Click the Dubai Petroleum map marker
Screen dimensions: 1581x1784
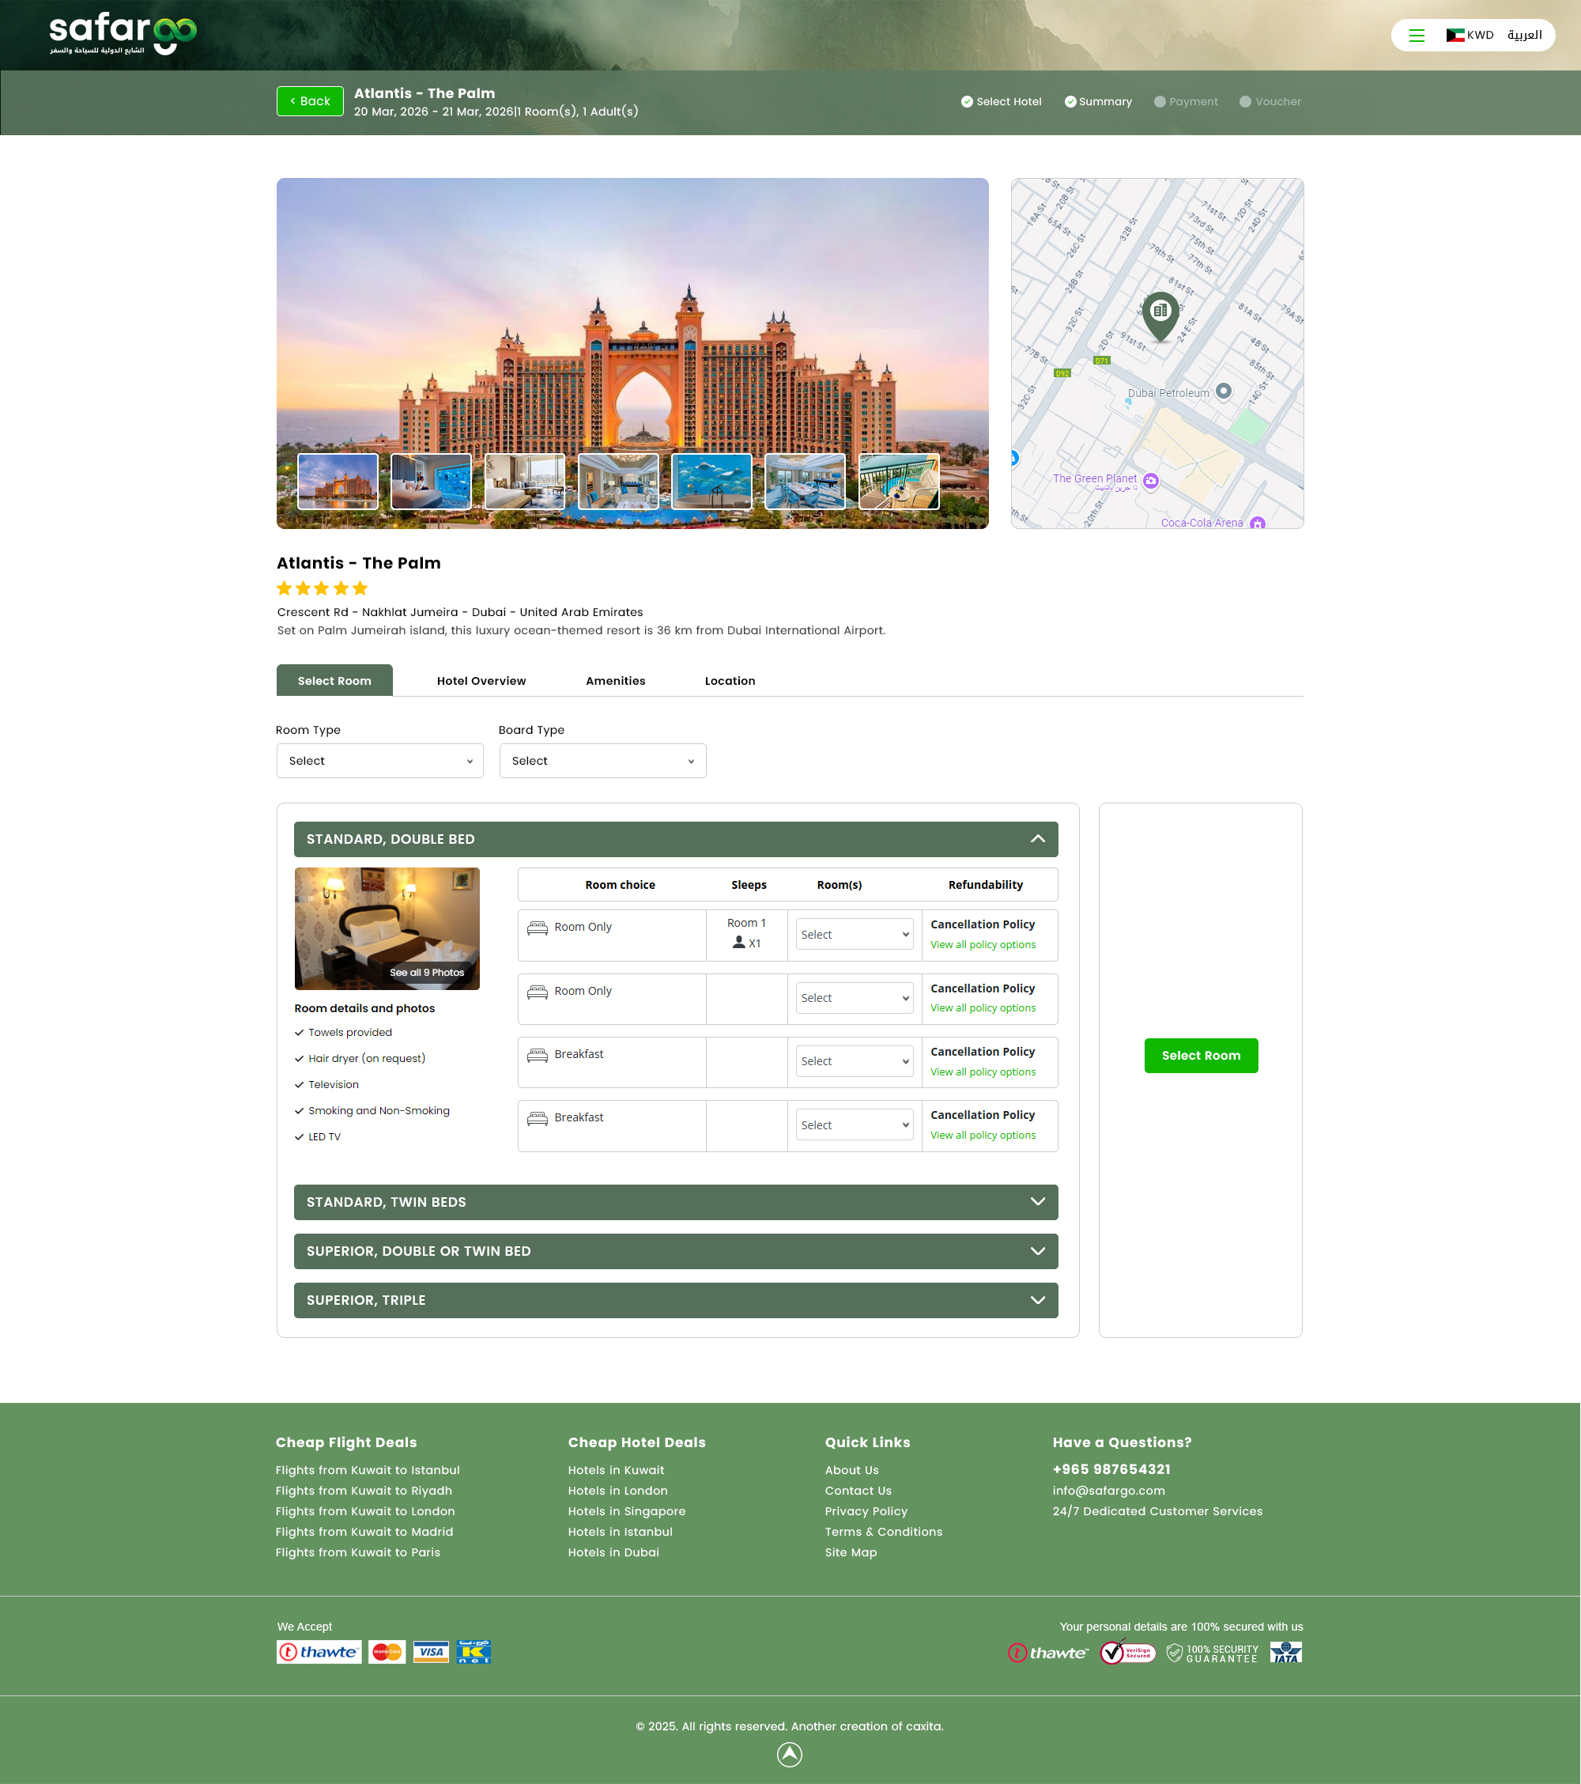pos(1223,391)
